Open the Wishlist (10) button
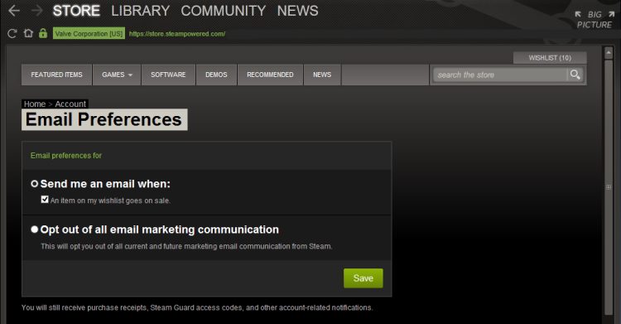Screen dimensions: 621x324 pyautogui.click(x=550, y=58)
